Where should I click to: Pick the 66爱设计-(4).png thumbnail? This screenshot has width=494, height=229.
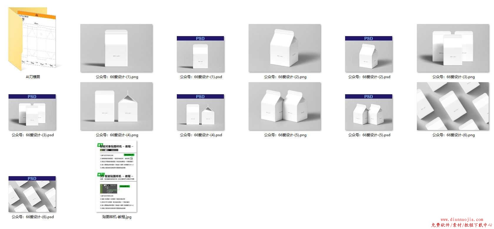[117, 106]
